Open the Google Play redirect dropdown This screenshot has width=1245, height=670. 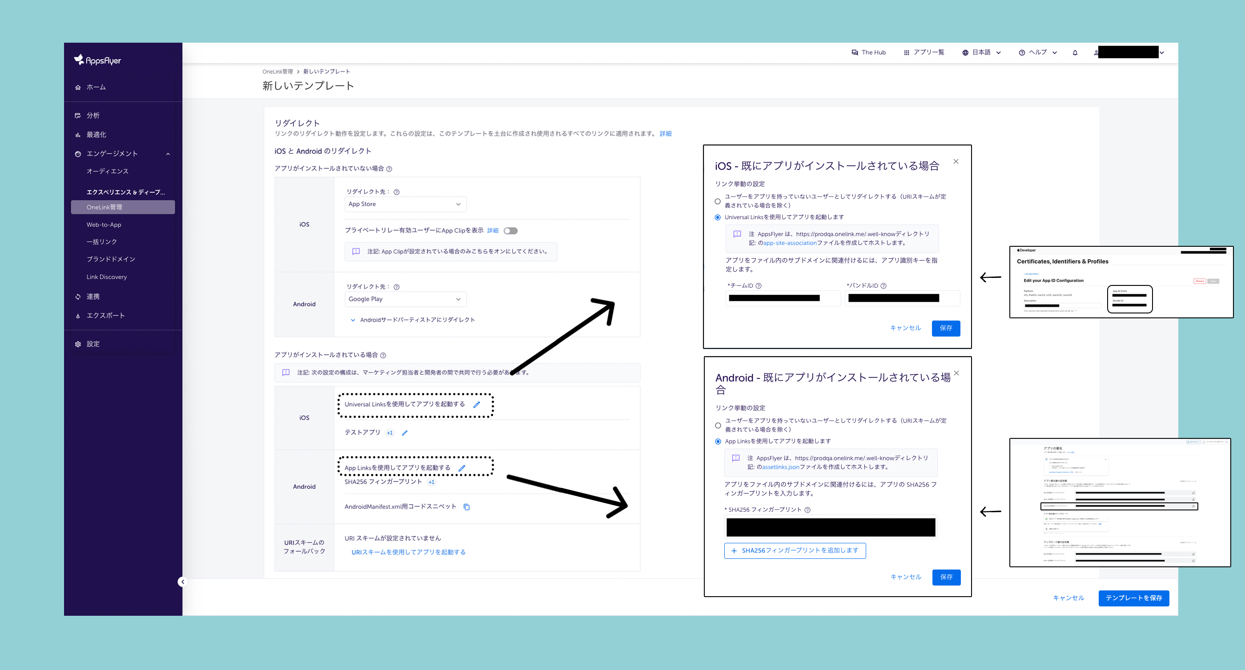point(405,299)
